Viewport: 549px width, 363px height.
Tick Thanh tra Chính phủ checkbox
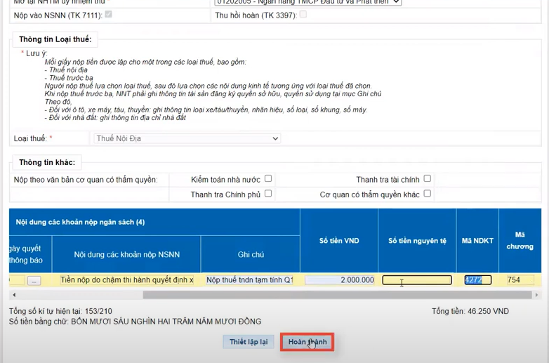(268, 193)
